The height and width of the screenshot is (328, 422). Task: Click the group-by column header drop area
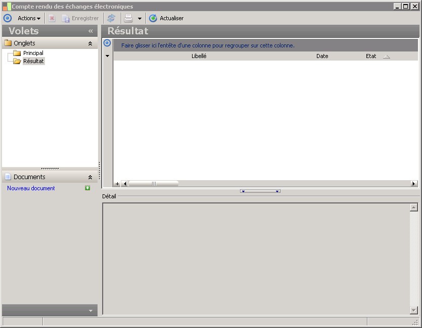click(266, 45)
